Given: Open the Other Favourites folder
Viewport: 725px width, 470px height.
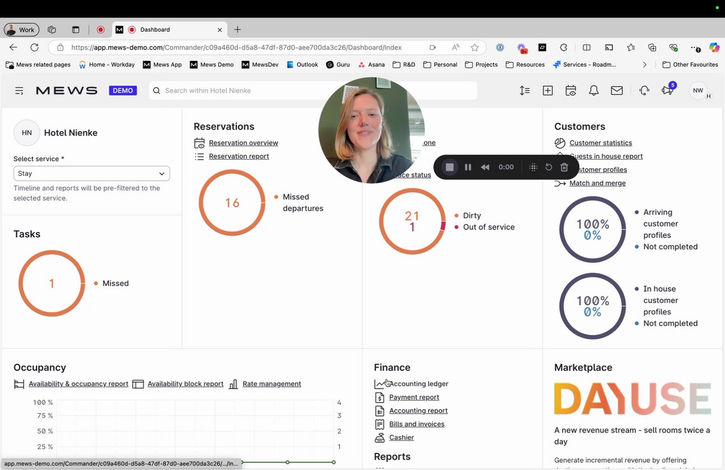Looking at the screenshot, I should [x=690, y=64].
